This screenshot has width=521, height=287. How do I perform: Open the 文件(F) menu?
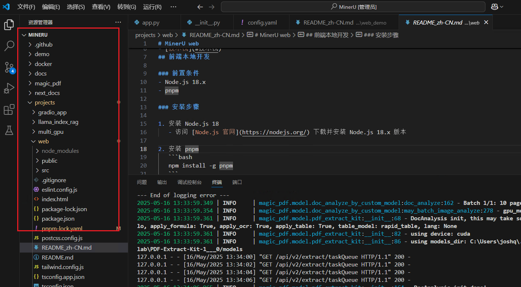click(x=26, y=7)
